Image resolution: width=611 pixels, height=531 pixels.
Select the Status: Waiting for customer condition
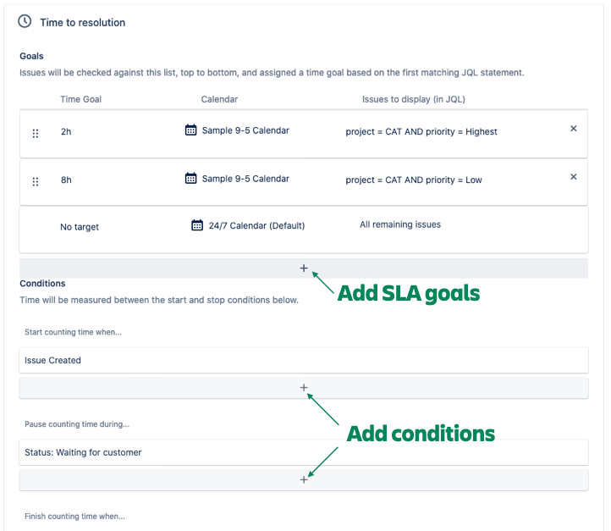(x=83, y=452)
